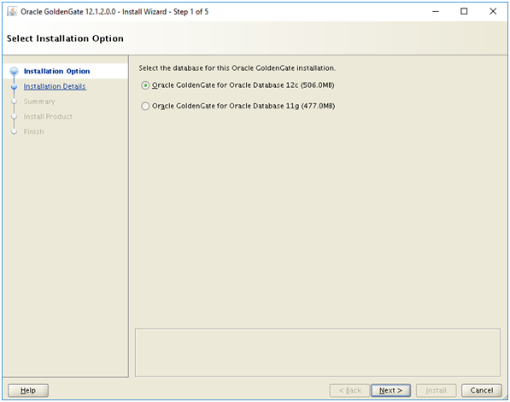
Task: Click the Summary step label
Action: point(39,102)
